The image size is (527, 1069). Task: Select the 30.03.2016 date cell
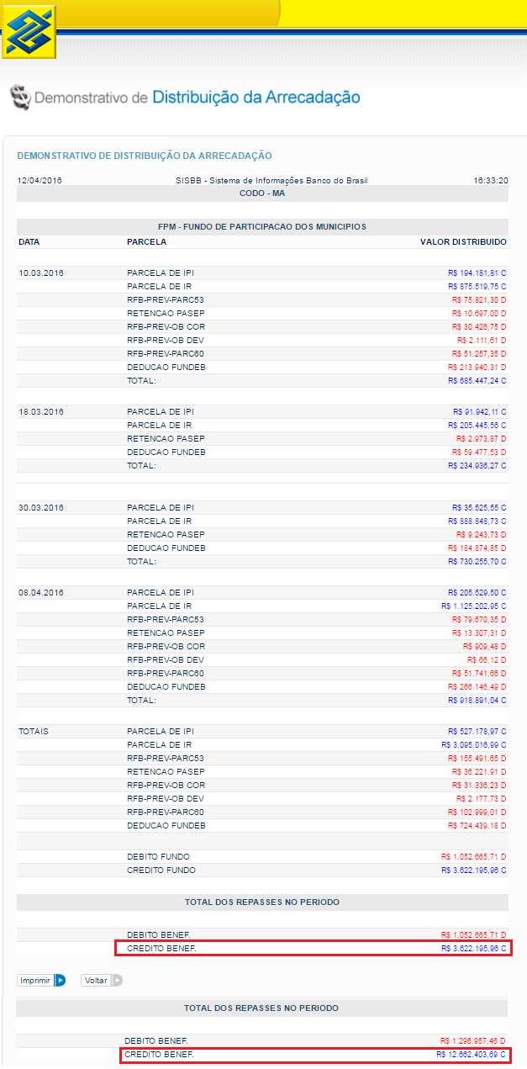click(x=41, y=508)
